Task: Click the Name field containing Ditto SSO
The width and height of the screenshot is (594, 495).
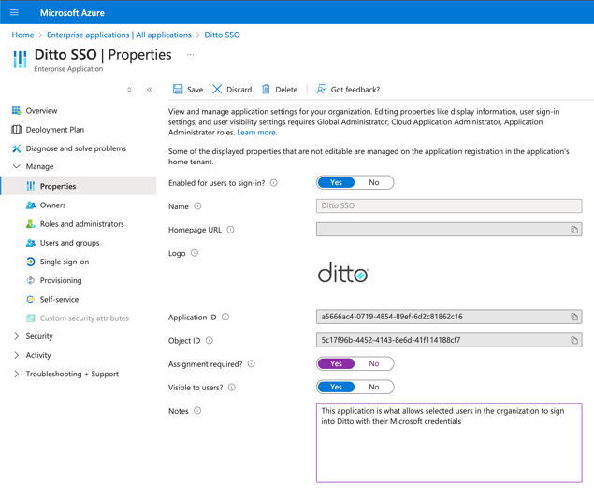Action: click(449, 205)
